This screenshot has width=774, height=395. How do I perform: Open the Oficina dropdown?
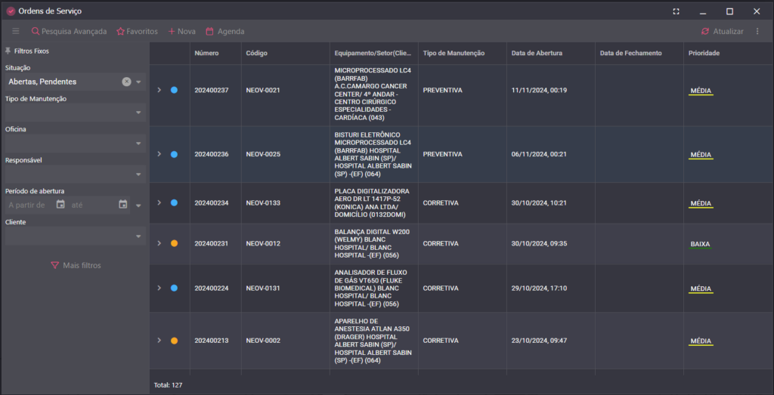[x=138, y=143]
